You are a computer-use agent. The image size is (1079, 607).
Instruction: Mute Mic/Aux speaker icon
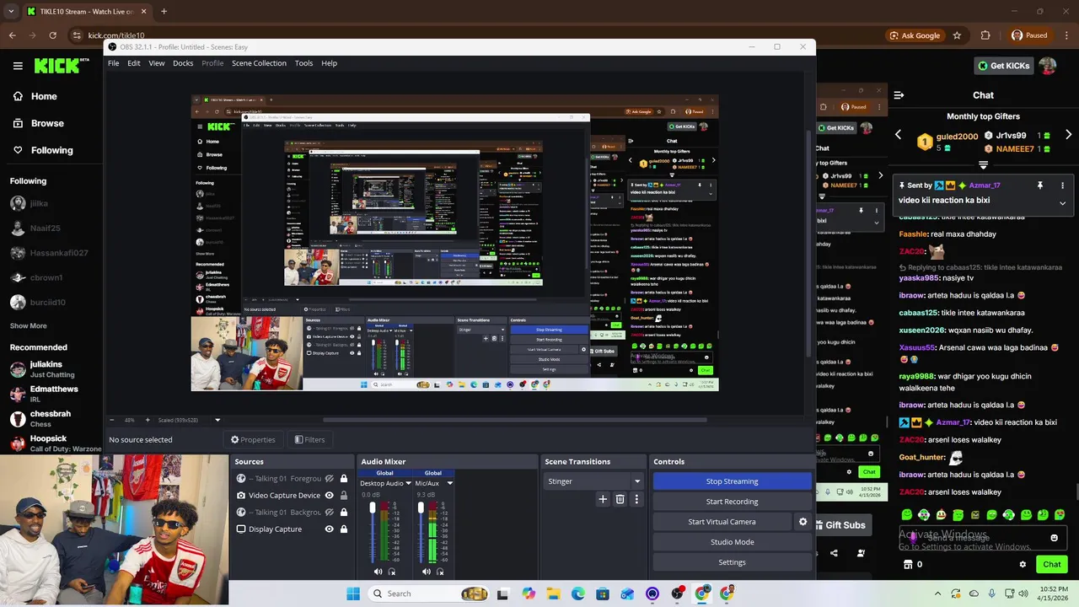coord(427,572)
